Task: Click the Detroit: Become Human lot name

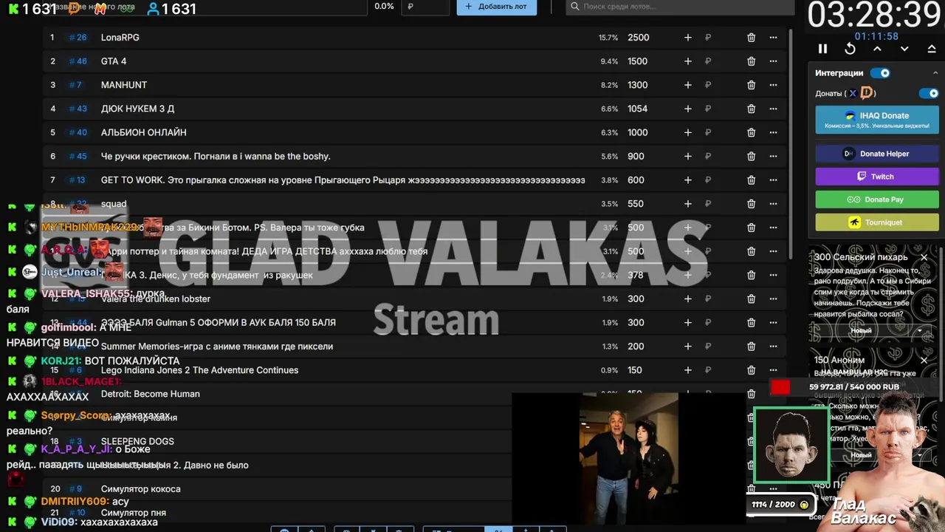Action: [151, 394]
